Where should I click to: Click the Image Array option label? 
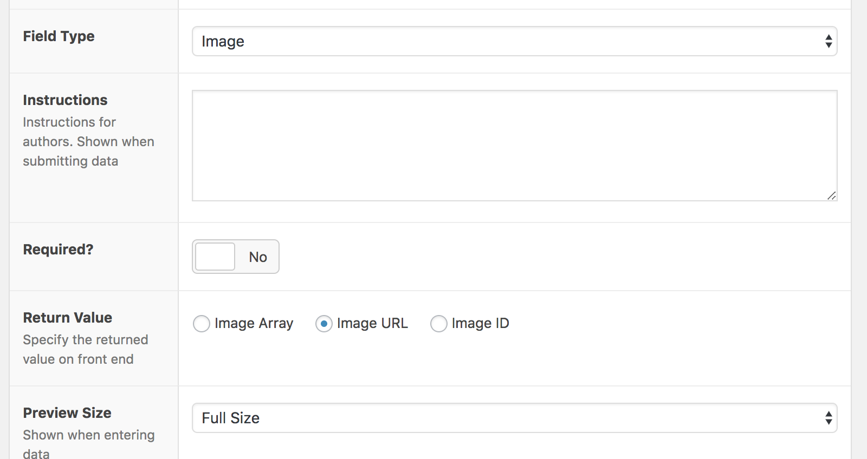pos(254,324)
